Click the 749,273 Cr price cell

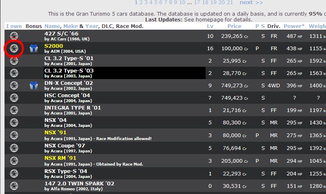tap(235, 85)
